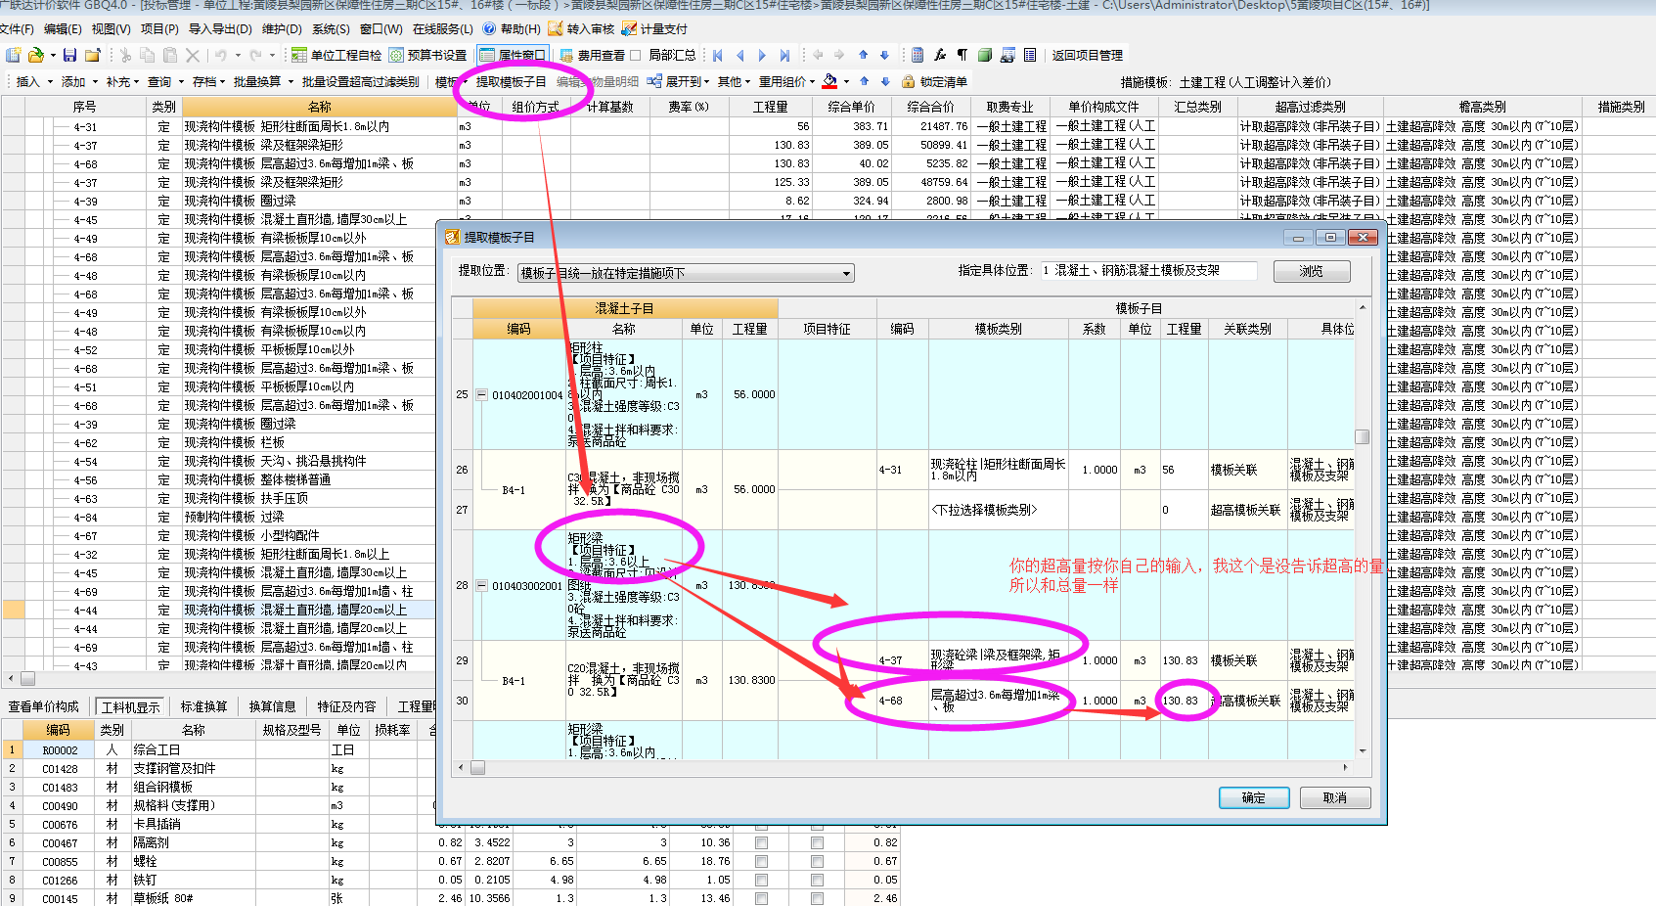Viewport: 1656px width, 906px height.
Task: Collapse the tree node for 010403002001
Action: [x=481, y=586]
